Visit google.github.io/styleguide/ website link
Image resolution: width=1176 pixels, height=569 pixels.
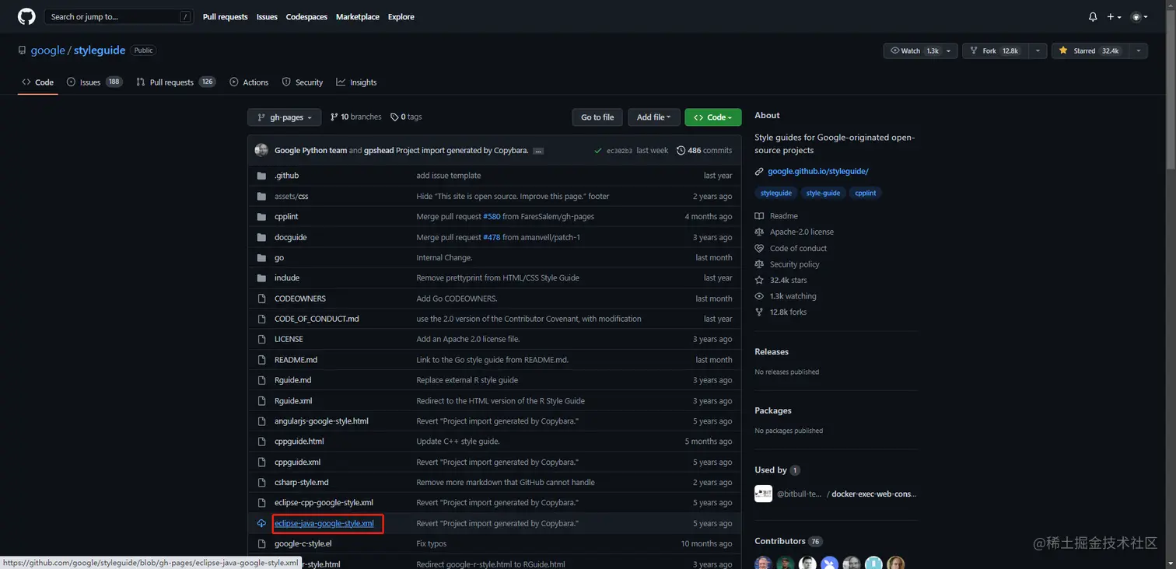817,171
